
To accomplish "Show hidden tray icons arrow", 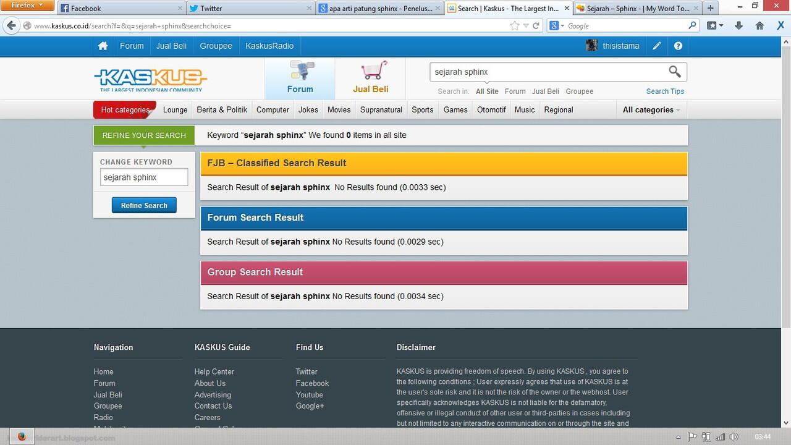I will (x=679, y=437).
